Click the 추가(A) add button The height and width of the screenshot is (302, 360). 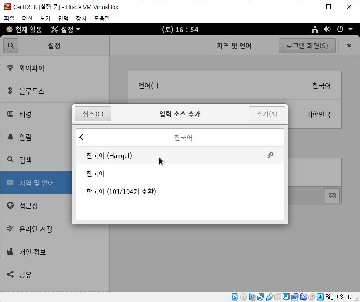coord(267,114)
